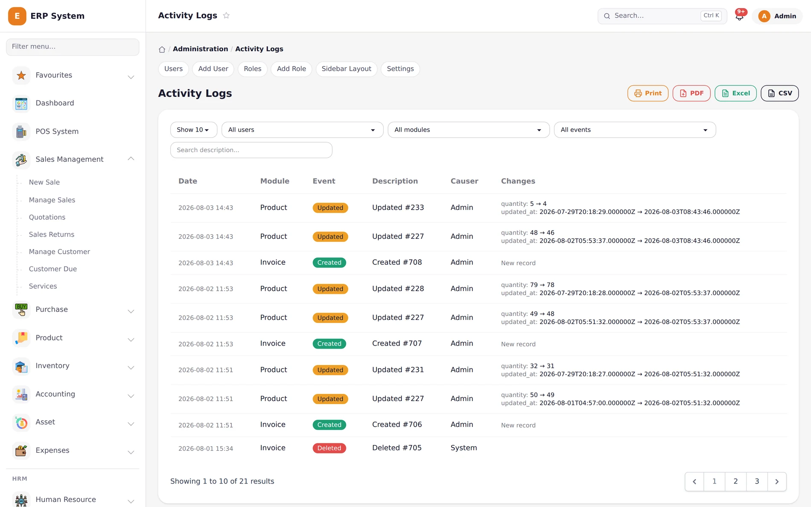Open the Show 10 dropdown

point(193,130)
